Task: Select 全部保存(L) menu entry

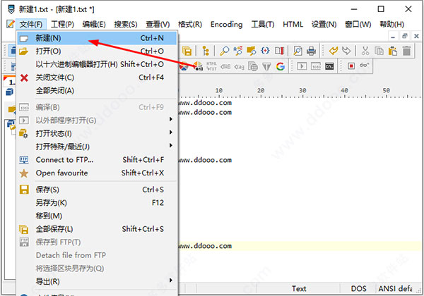Action: 97,229
